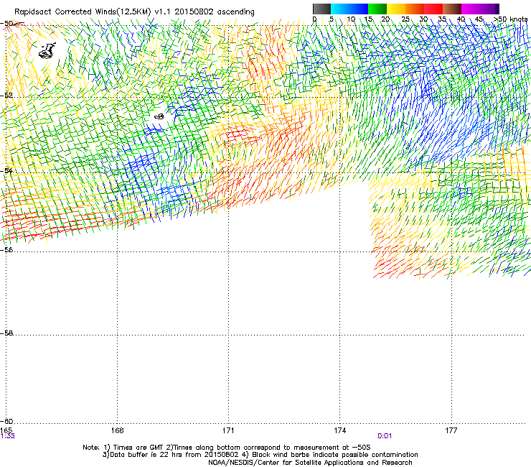Click the brown 35-40 knots legend segment
The width and height of the screenshot is (531, 467).
[452, 9]
